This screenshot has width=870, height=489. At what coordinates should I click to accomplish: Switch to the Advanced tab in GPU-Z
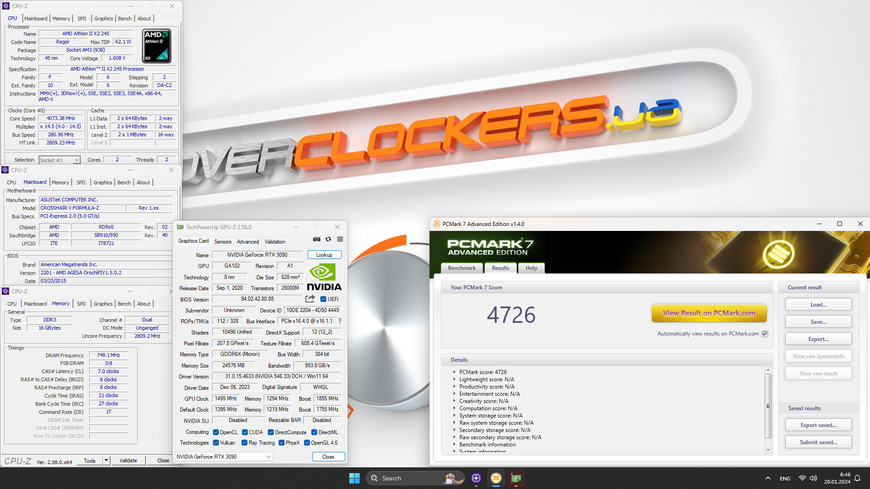248,242
